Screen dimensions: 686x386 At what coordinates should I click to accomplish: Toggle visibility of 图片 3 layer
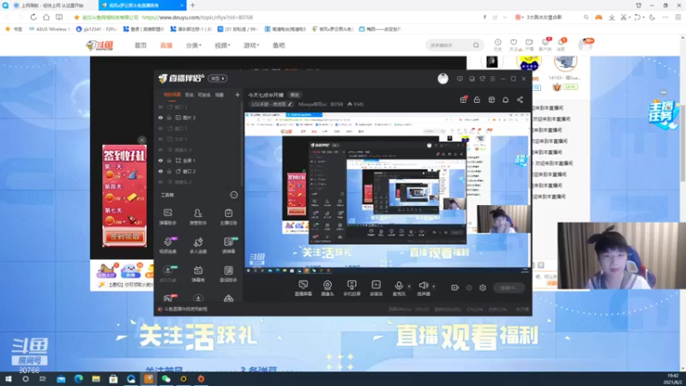[x=160, y=118]
